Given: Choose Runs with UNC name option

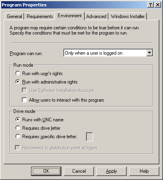Looking at the screenshot, I should click(x=39, y=119).
